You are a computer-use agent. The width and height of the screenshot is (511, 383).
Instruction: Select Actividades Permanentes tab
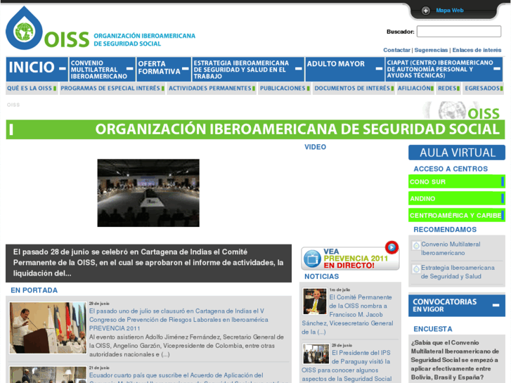click(212, 89)
